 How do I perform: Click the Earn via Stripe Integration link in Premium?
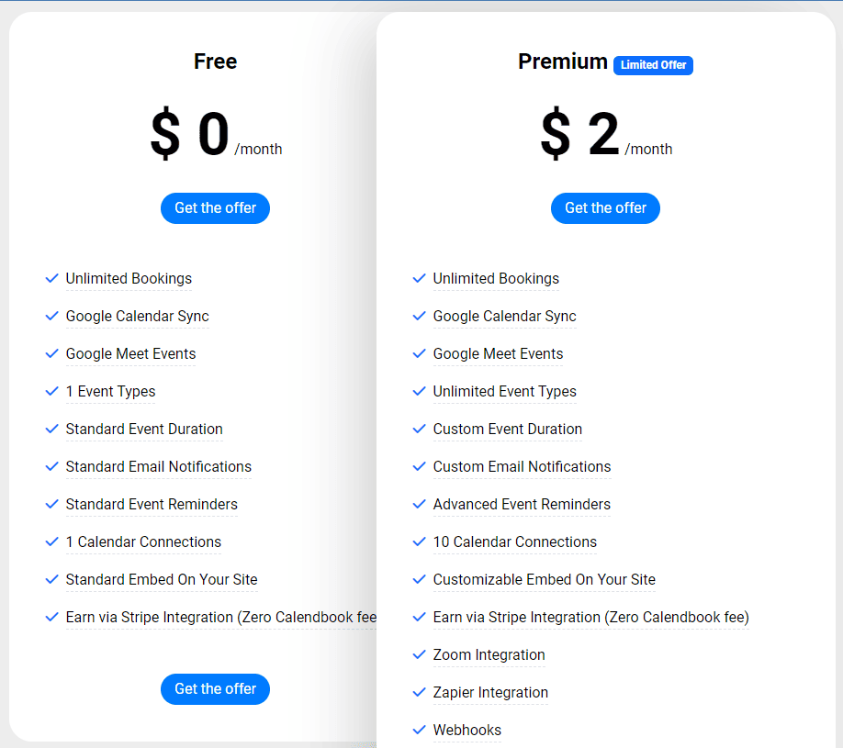pyautogui.click(x=590, y=617)
